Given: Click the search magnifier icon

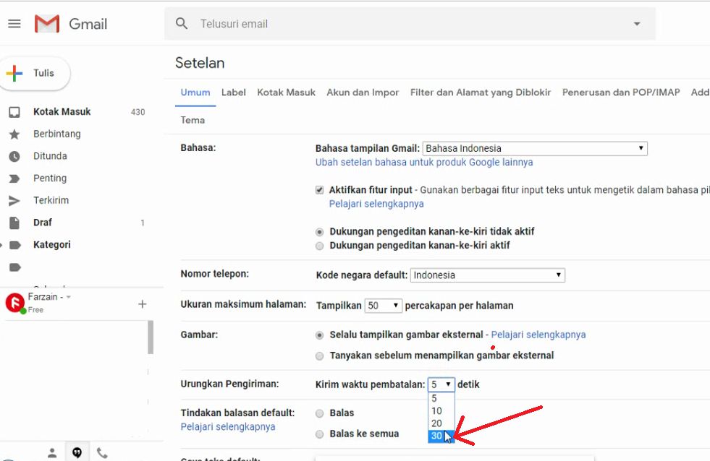Looking at the screenshot, I should [182, 24].
